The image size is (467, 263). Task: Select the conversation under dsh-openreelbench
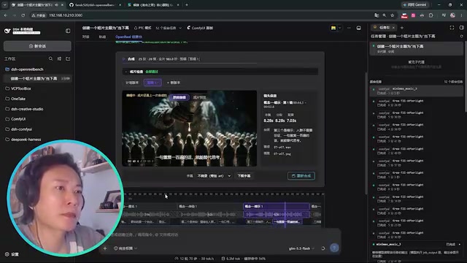37,78
